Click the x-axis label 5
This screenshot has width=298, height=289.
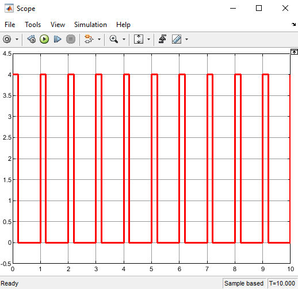click(151, 269)
